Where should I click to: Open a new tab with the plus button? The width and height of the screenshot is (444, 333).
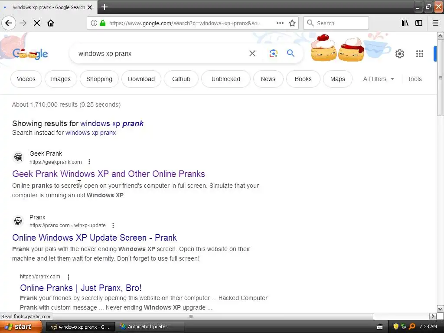click(x=104, y=7)
